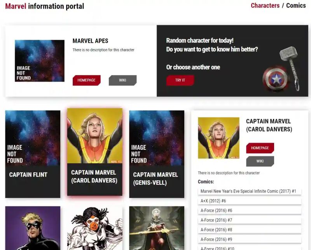Select the Captain Marvel (Carol Danvers) character card
Screen dimensions: 311x250
coord(95,152)
